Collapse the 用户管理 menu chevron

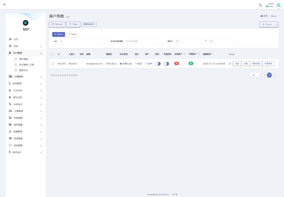click(41, 53)
